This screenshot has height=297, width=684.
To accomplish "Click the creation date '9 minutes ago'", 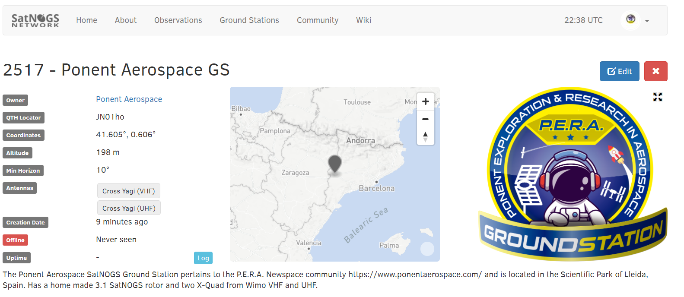I will coord(122,222).
